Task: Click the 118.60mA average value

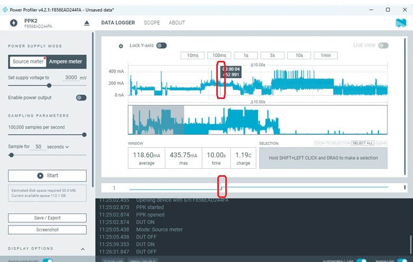Action: (x=146, y=155)
